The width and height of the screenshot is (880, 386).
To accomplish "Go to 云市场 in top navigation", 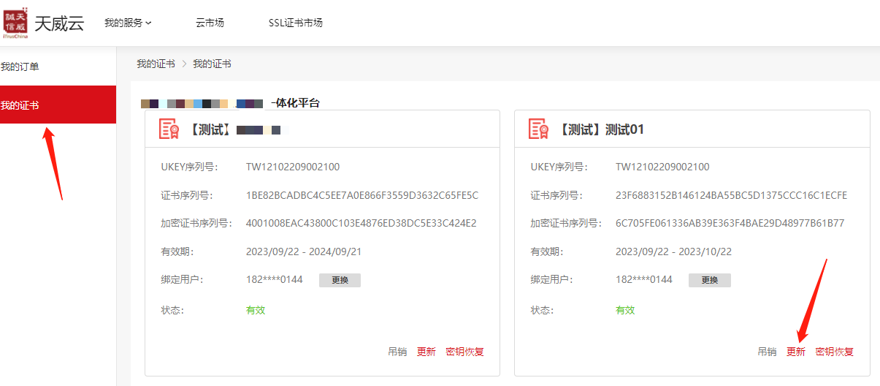I will click(210, 23).
